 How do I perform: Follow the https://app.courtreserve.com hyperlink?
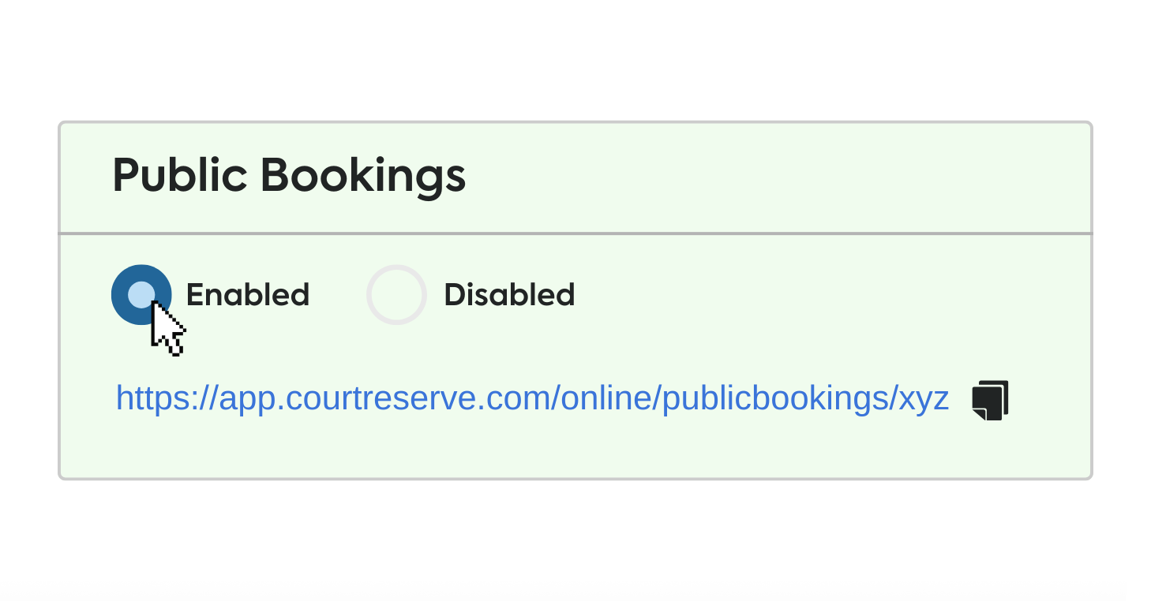click(531, 399)
